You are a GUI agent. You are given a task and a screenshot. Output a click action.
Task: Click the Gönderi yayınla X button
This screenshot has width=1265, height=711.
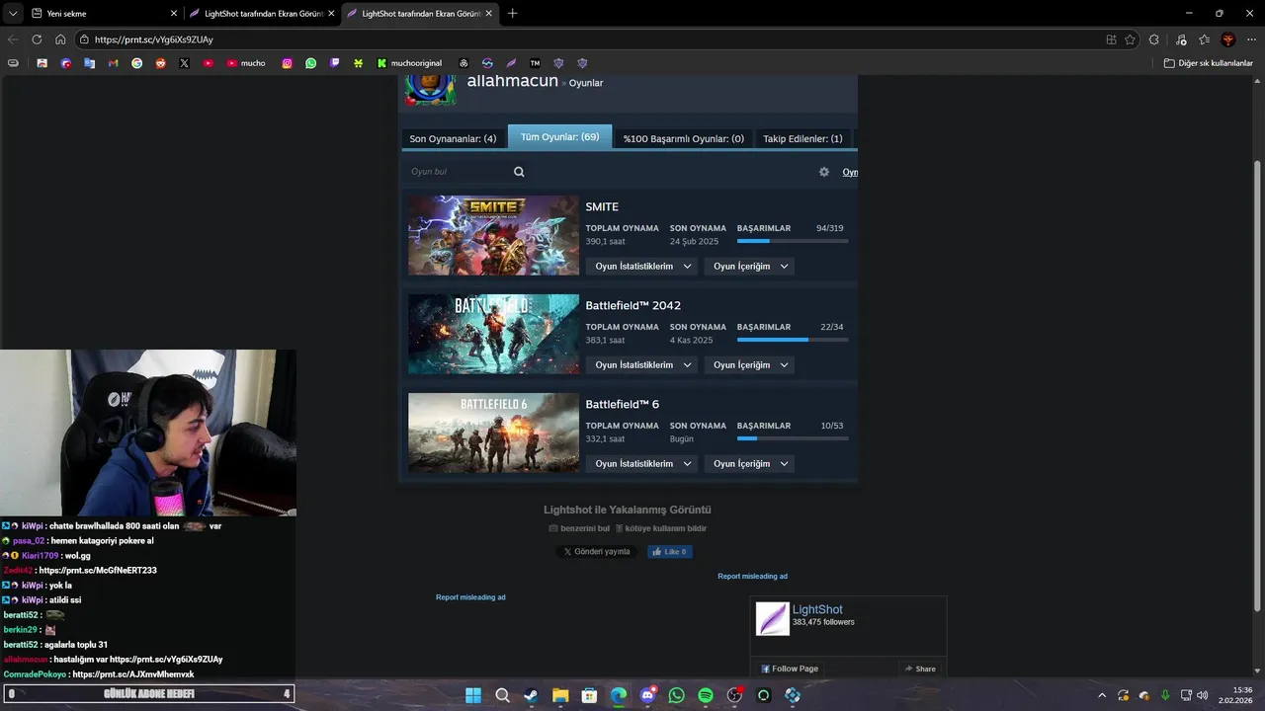click(x=596, y=552)
